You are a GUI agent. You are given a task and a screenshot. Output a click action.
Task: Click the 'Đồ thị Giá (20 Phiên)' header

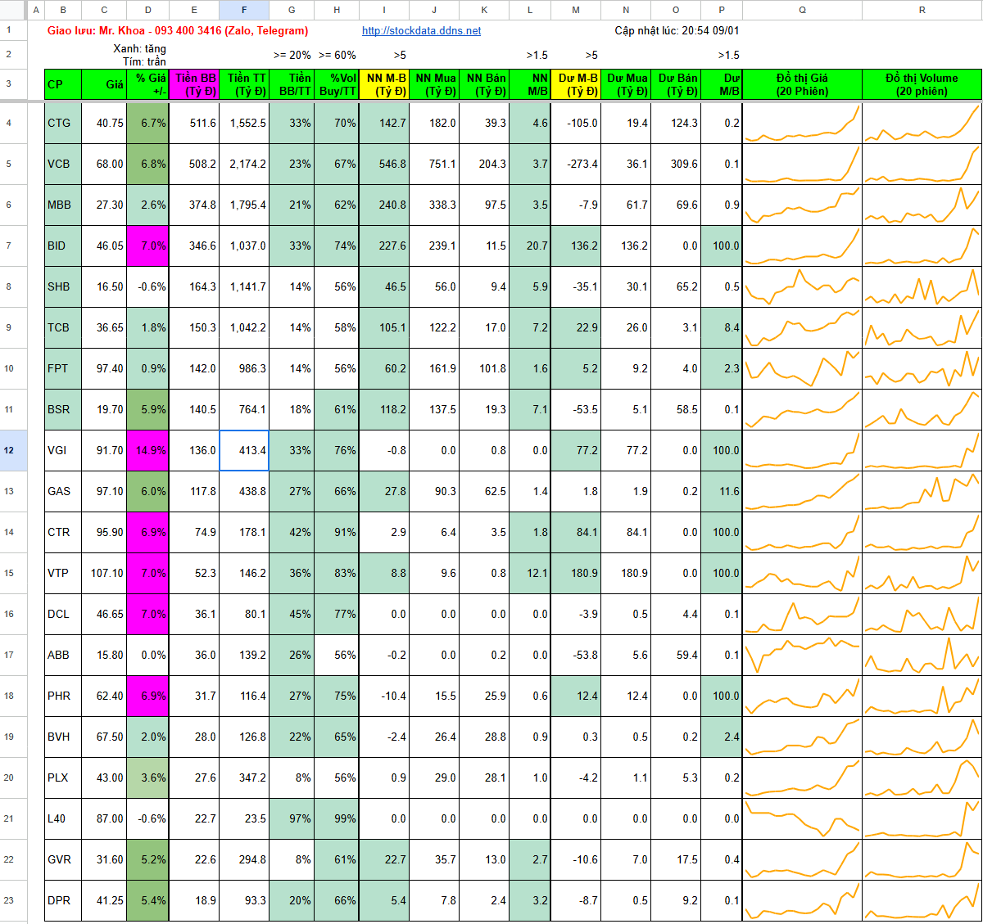802,84
